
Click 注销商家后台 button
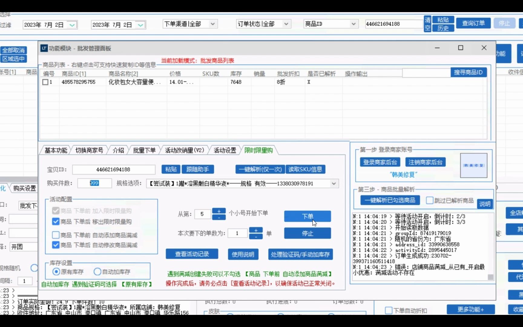[425, 162]
